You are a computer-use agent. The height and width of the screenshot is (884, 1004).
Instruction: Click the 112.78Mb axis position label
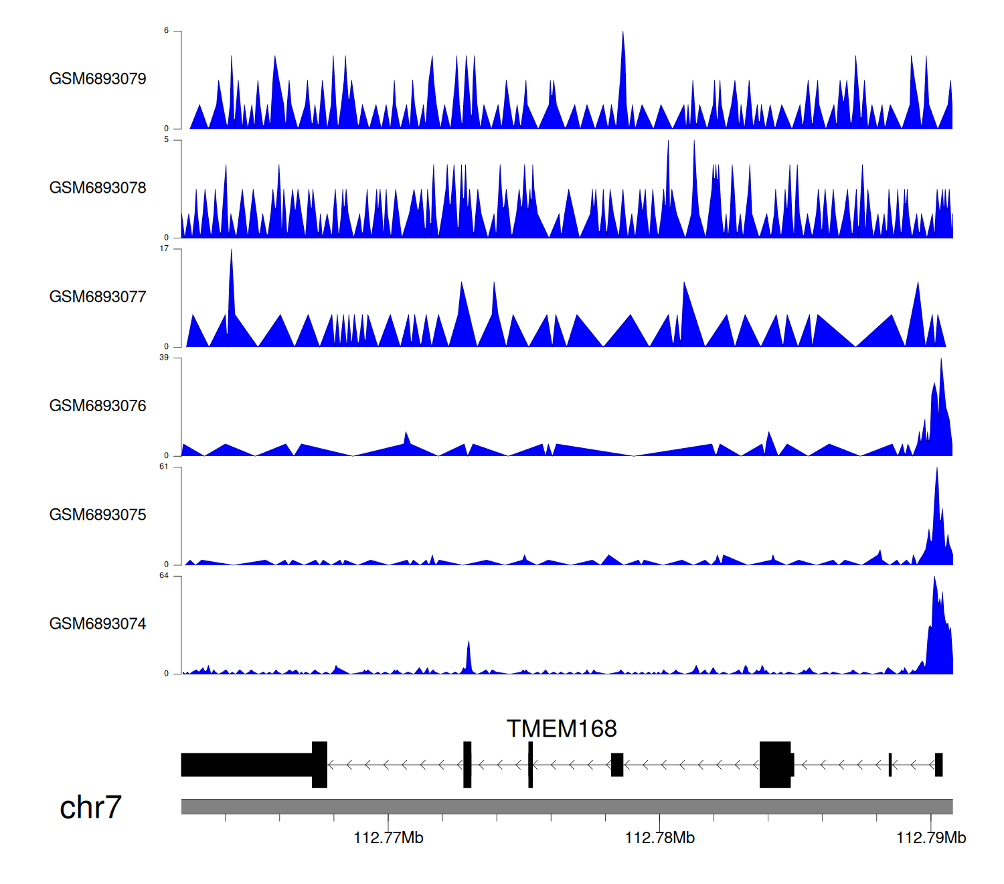(659, 838)
